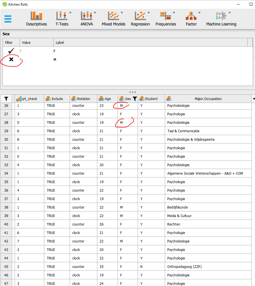The image size is (255, 286).
Task: Open the ANOVA module
Action: (x=87, y=19)
